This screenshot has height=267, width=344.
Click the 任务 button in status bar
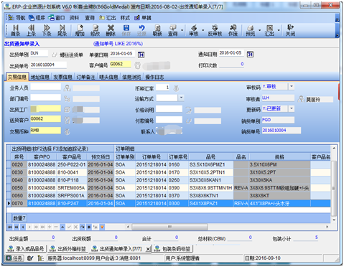(x=14, y=258)
